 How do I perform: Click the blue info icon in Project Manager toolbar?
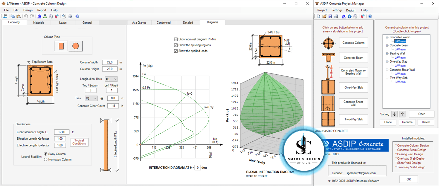pos(349,16)
